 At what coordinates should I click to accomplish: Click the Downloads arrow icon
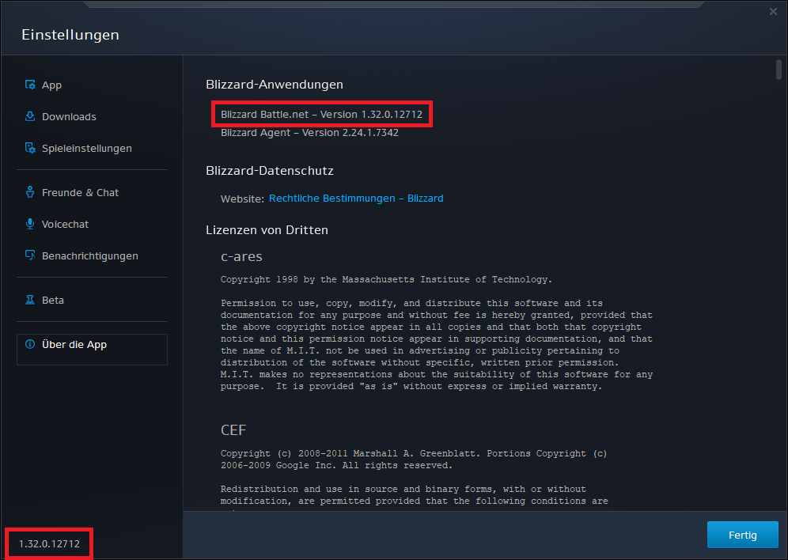30,116
